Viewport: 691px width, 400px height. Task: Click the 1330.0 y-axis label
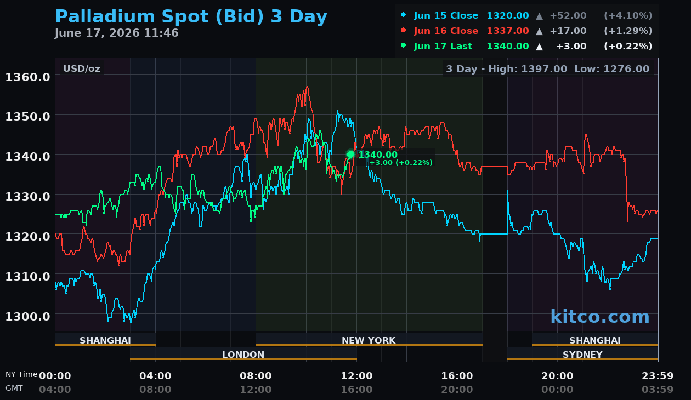[x=27, y=196]
